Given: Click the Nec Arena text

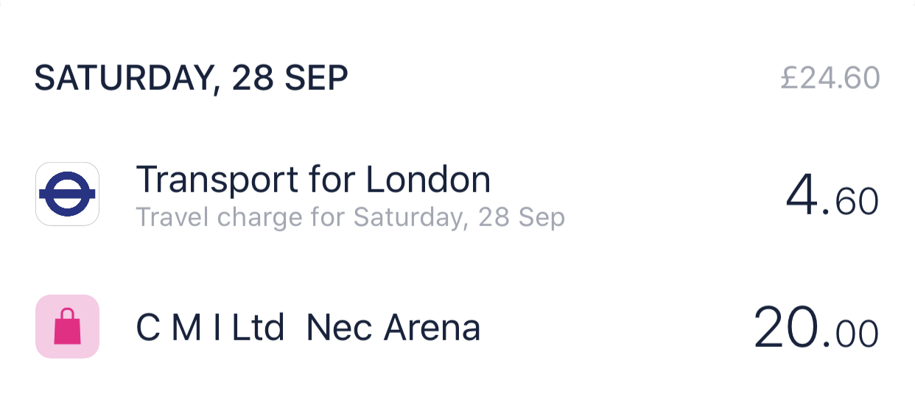Looking at the screenshot, I should (x=393, y=328).
